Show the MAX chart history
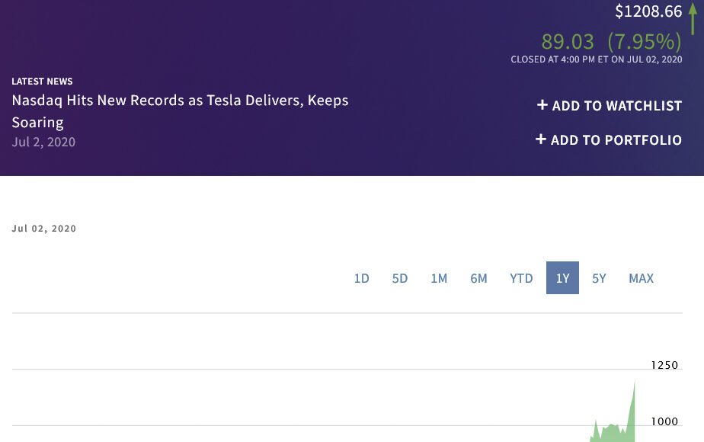 click(x=641, y=278)
